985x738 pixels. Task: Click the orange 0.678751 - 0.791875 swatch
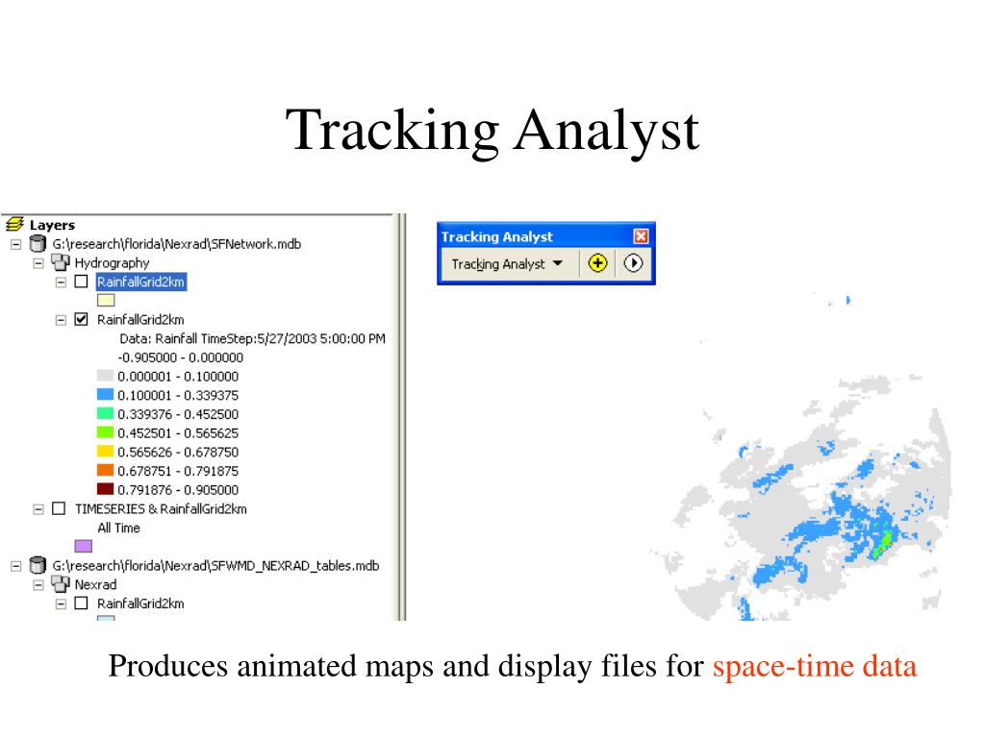click(x=105, y=469)
